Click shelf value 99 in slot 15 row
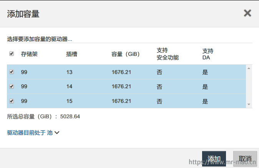 (x=24, y=101)
